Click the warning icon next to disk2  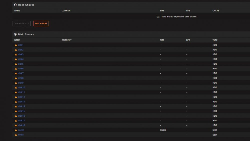pyautogui.click(x=16, y=50)
